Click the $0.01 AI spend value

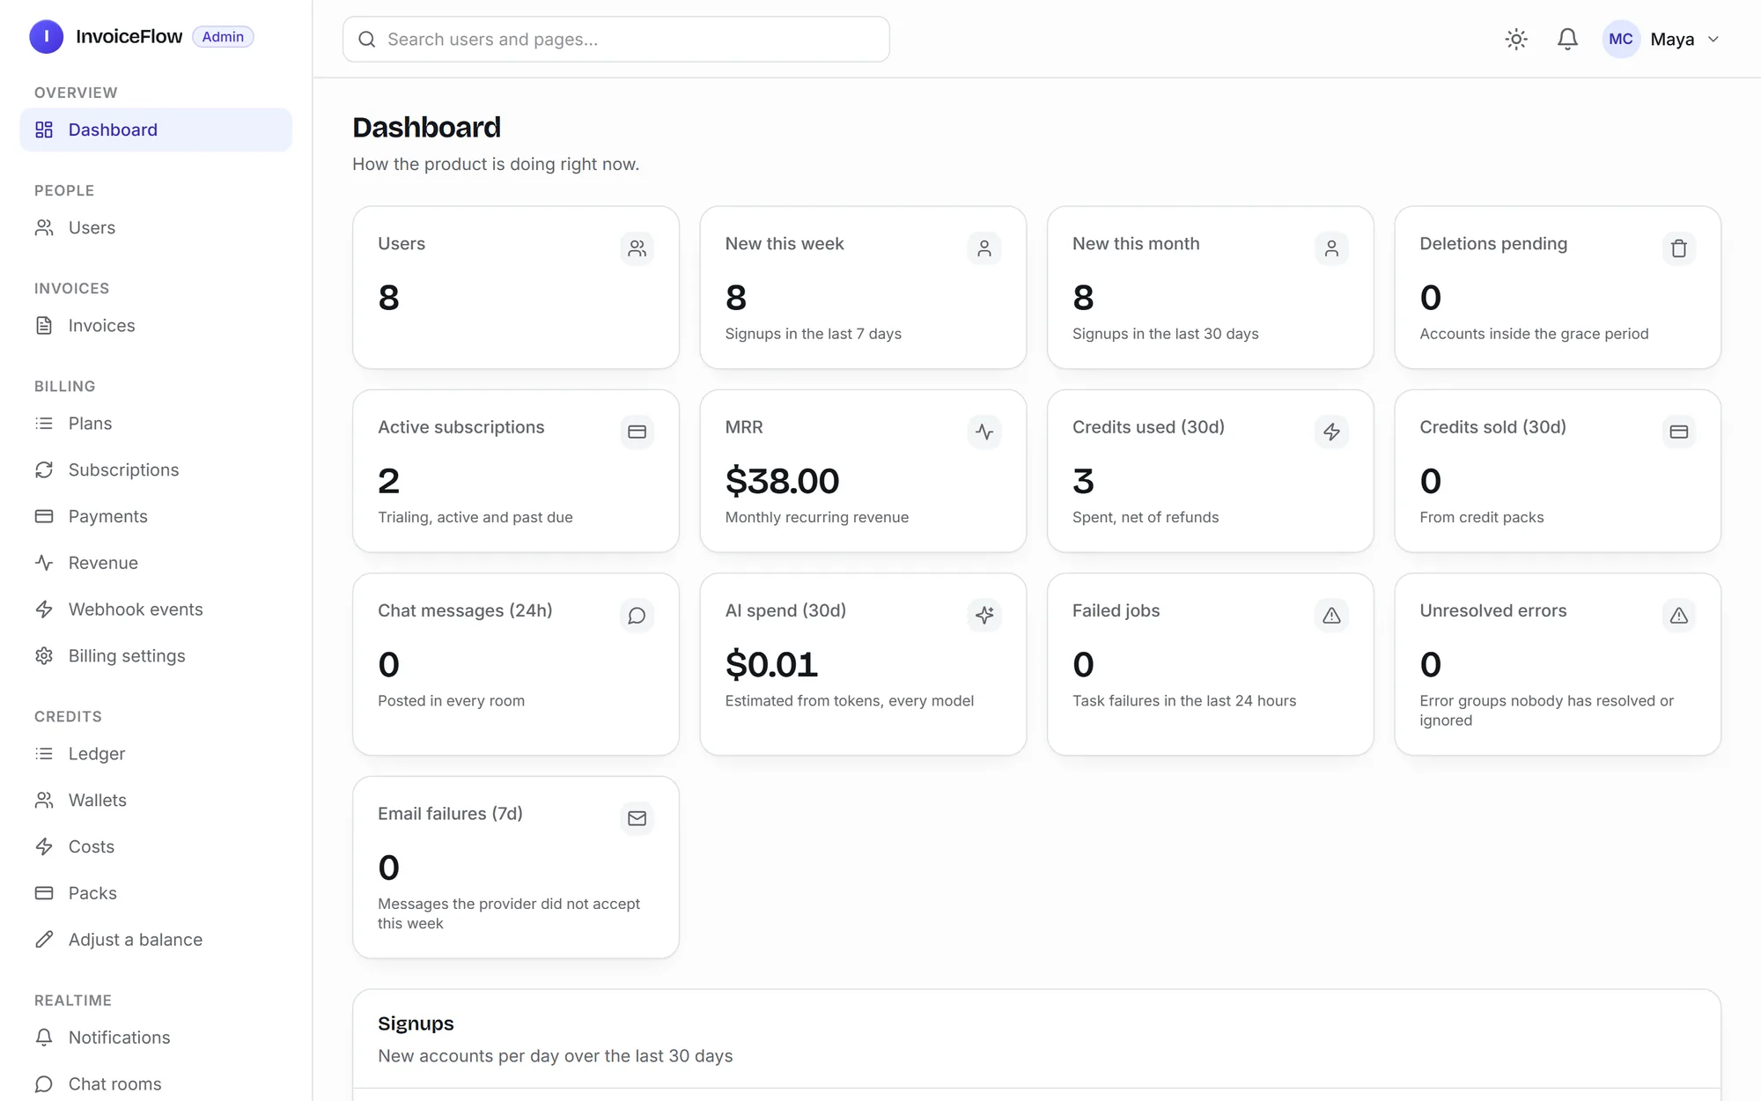771,664
